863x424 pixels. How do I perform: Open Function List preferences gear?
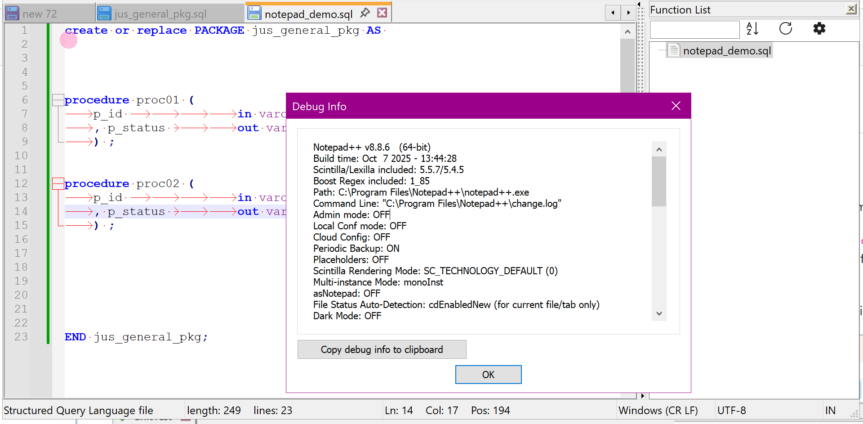pyautogui.click(x=819, y=29)
